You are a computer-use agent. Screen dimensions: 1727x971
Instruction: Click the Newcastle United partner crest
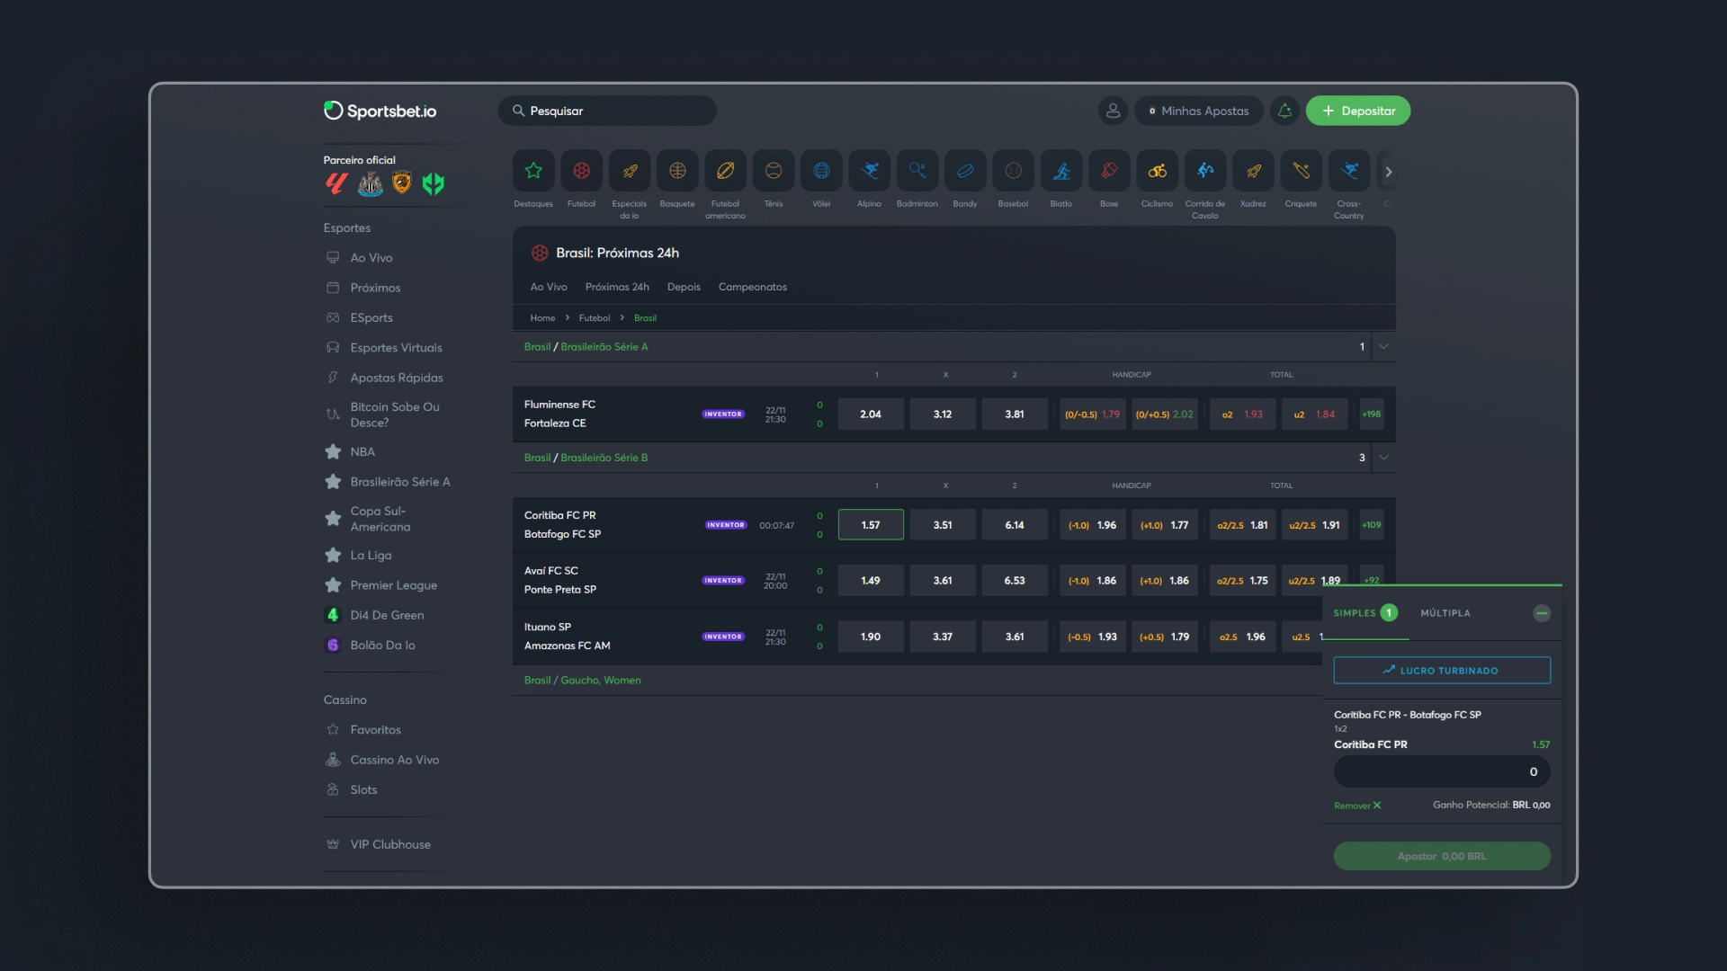[x=370, y=184]
